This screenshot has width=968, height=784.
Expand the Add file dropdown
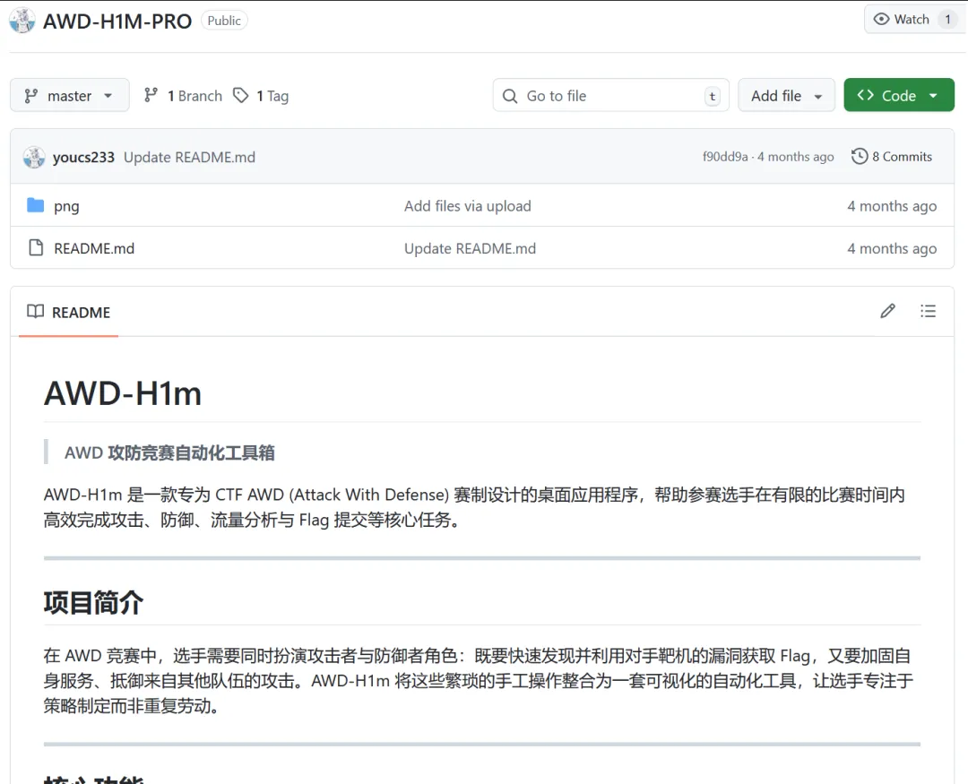tap(786, 95)
